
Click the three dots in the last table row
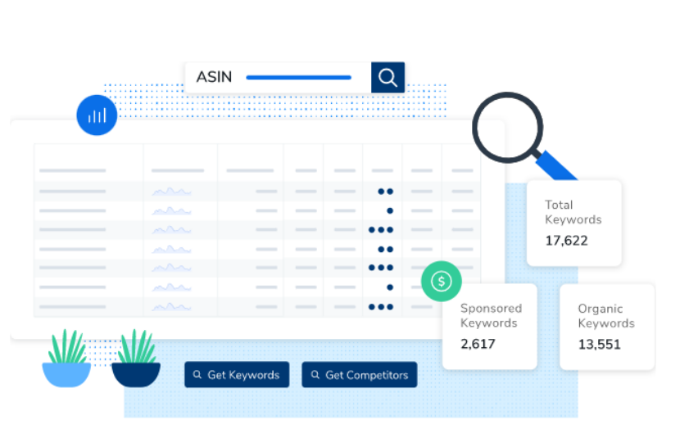[x=381, y=307]
